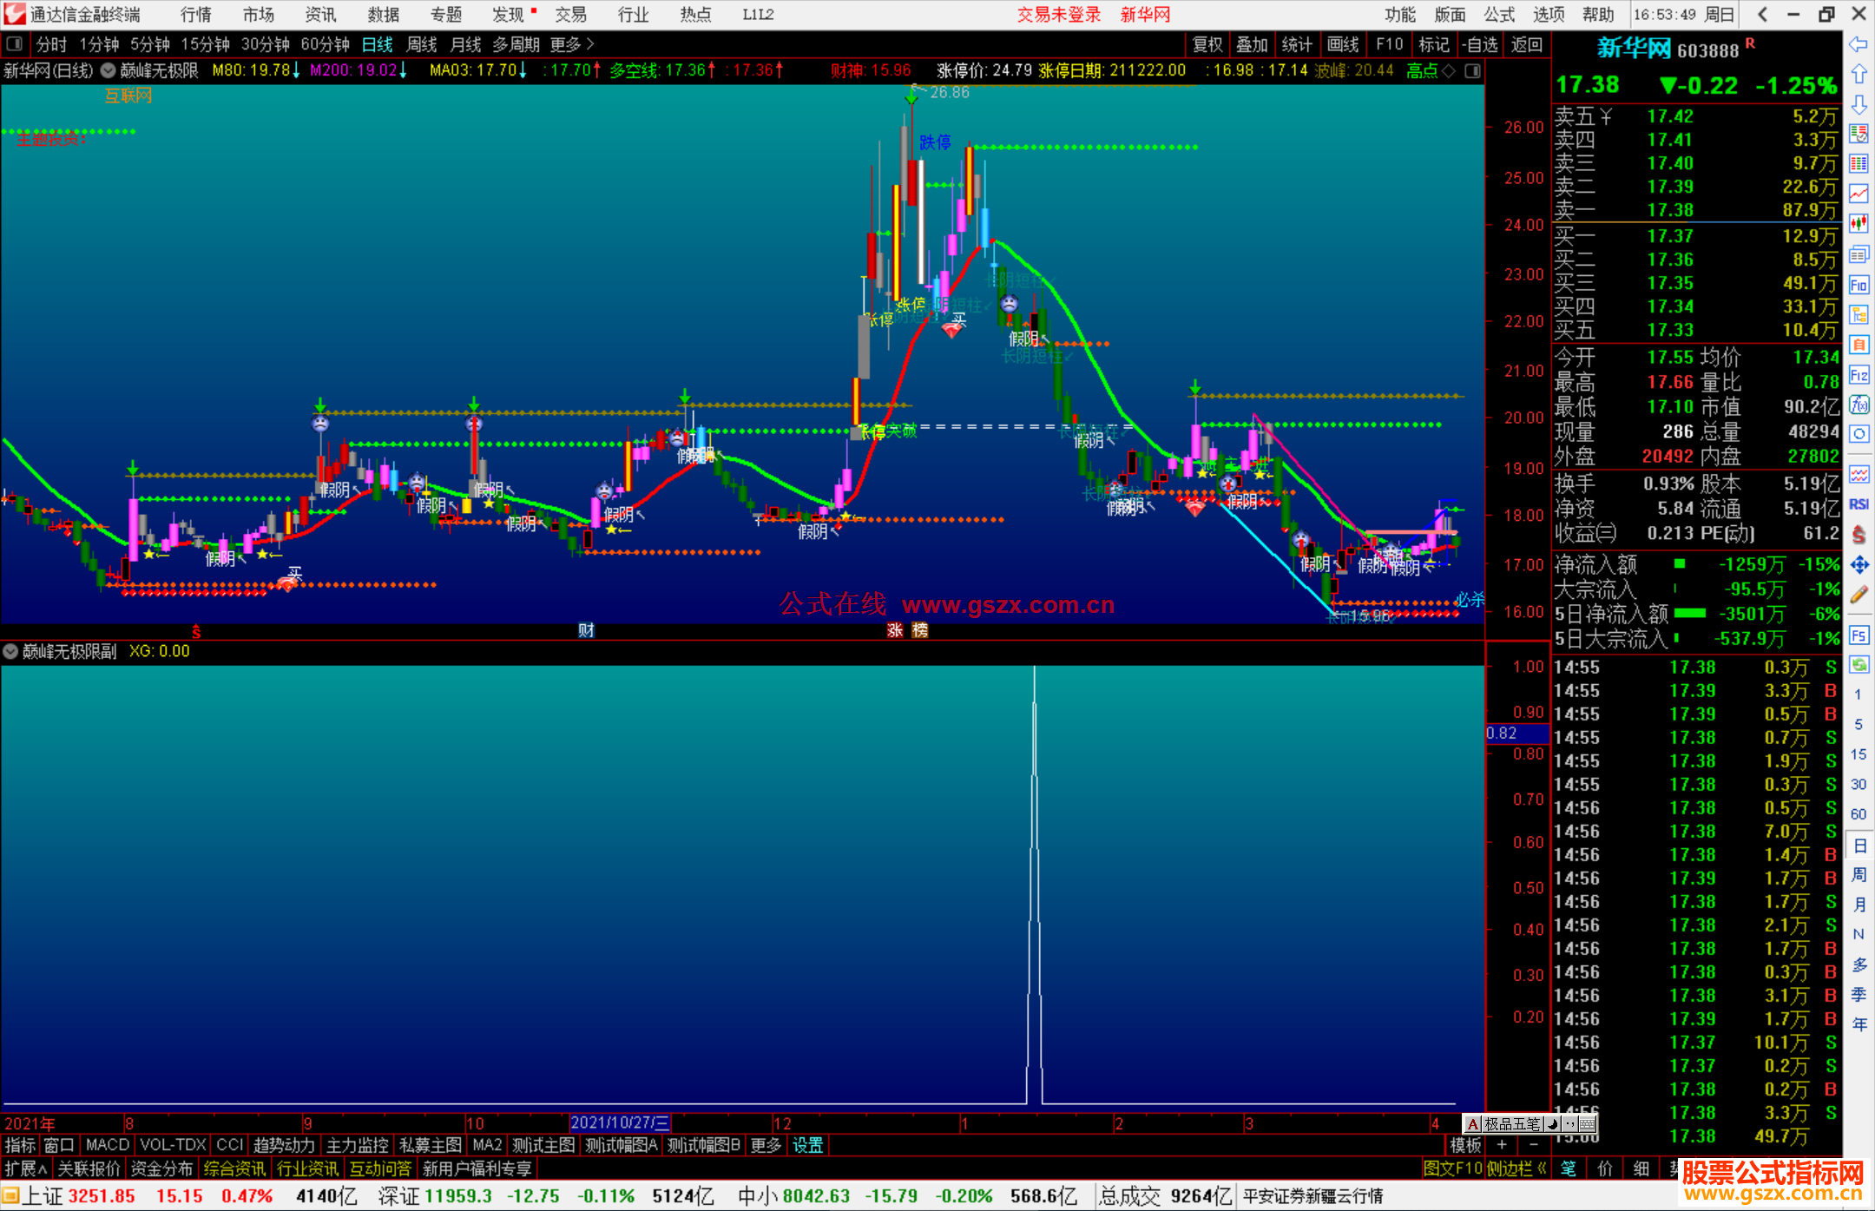Click the red S dollar icon in the sidebar

(x=1859, y=535)
